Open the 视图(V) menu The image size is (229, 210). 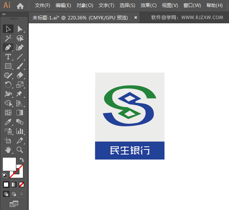[170, 5]
